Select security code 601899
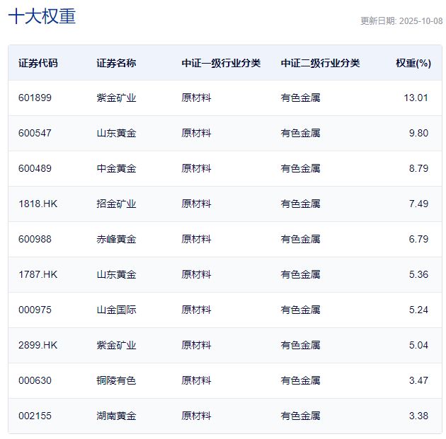The width and height of the screenshot is (446, 439). 35,98
